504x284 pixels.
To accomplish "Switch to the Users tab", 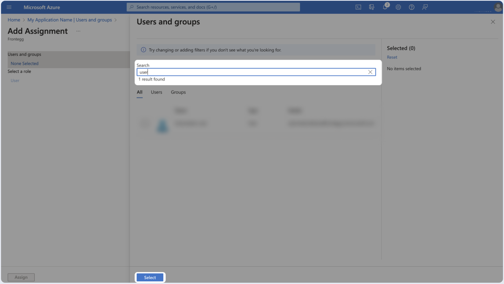I will coord(156,92).
